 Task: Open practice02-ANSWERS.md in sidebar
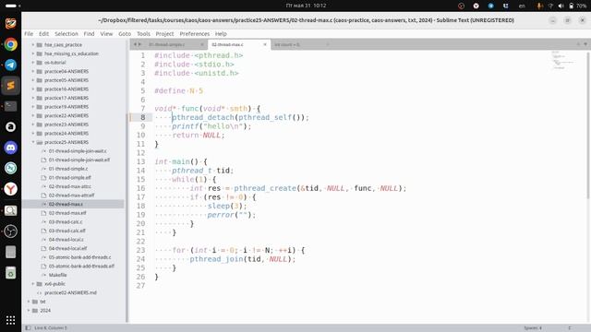[x=70, y=292]
